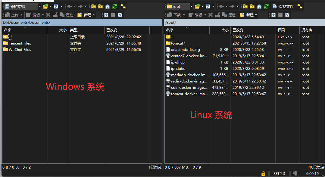Select the Tencent Files folder
Viewport: 325px width, 177px height.
pos(20,43)
